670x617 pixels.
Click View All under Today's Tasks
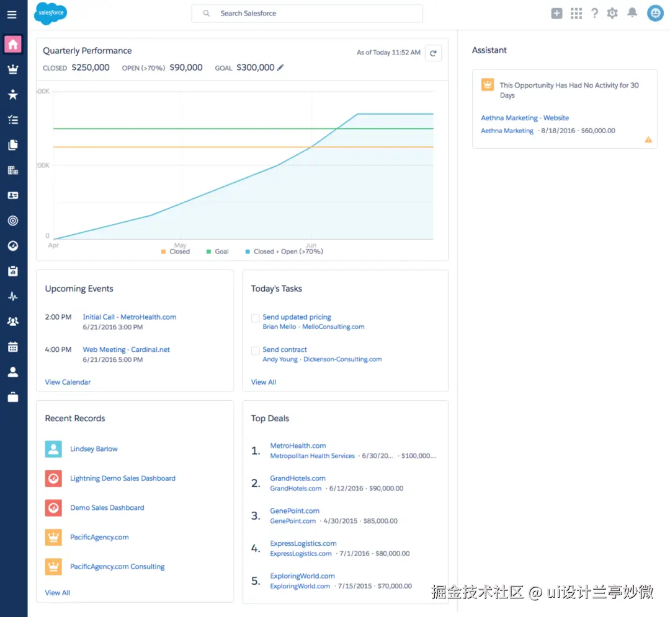(x=264, y=382)
